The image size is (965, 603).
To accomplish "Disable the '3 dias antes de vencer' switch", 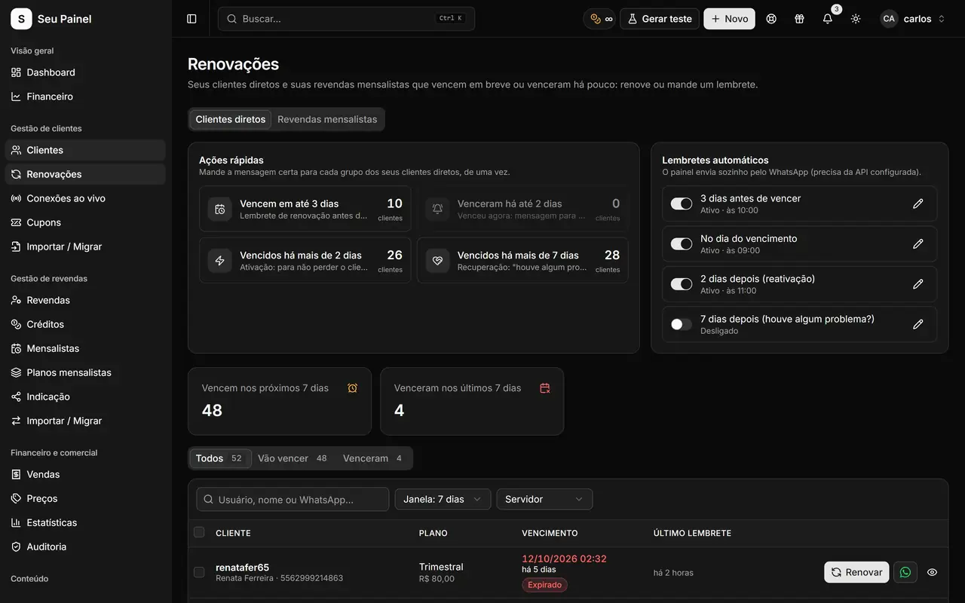I will pyautogui.click(x=682, y=204).
